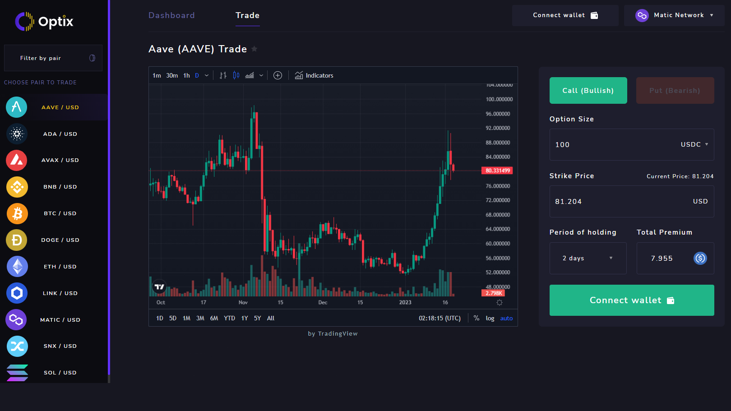Toggle logarithmic scale on the chart
The width and height of the screenshot is (731, 411).
490,318
